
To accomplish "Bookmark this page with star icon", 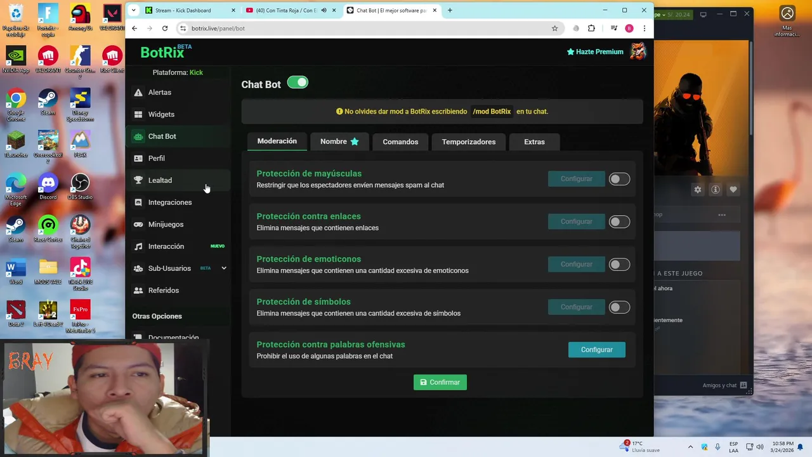I will (x=554, y=28).
